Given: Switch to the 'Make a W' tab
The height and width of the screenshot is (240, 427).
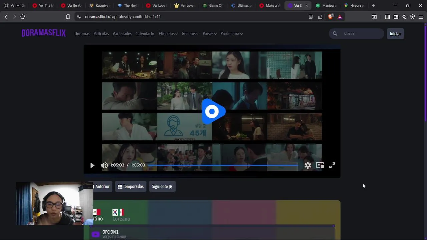Looking at the screenshot, I should [269, 5].
